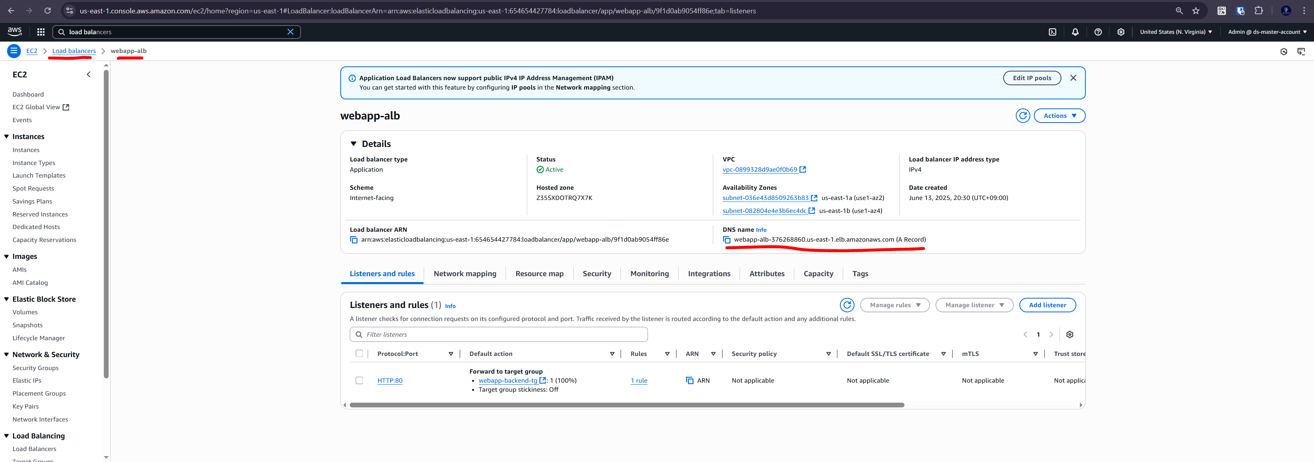Open the Manage rules dropdown
Screen dimensions: 1314x462
[x=894, y=305]
